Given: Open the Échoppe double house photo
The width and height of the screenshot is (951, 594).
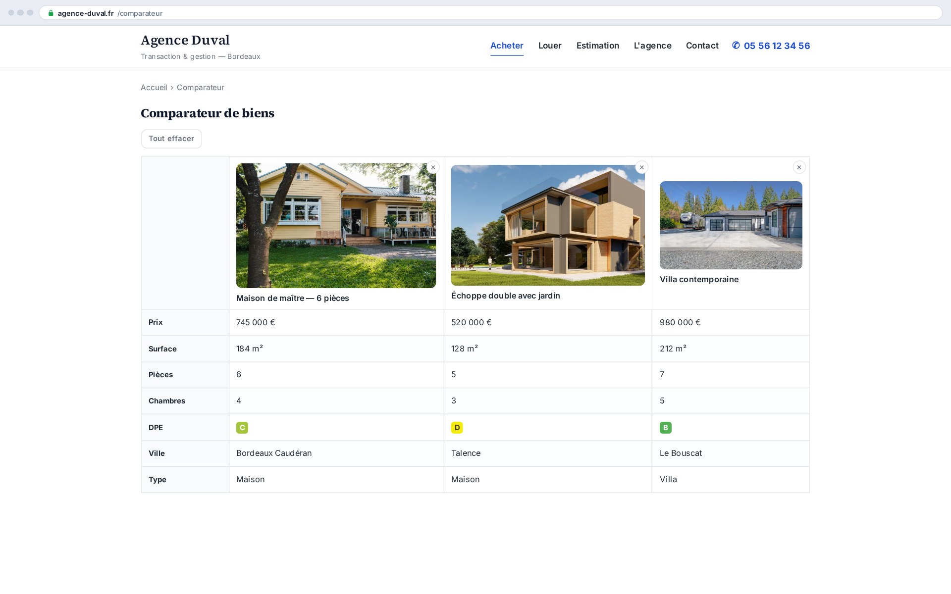Looking at the screenshot, I should (548, 225).
